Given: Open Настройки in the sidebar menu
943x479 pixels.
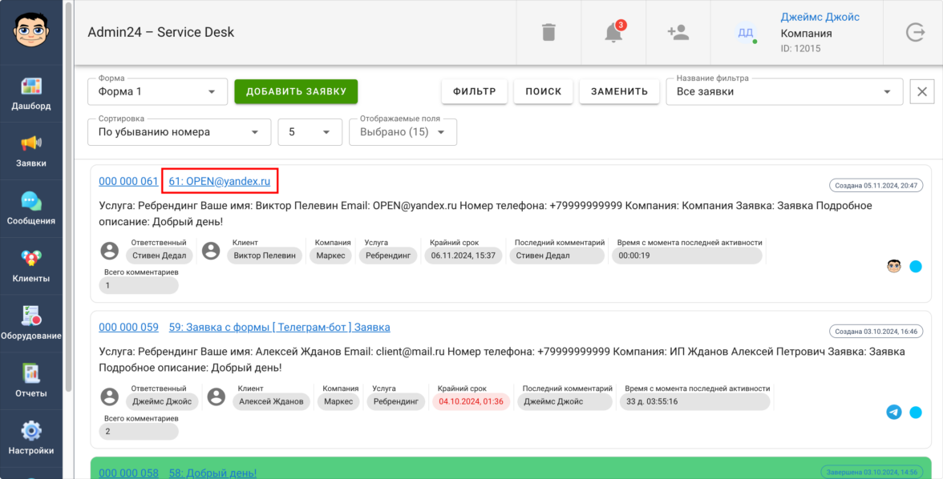Looking at the screenshot, I should 31,439.
